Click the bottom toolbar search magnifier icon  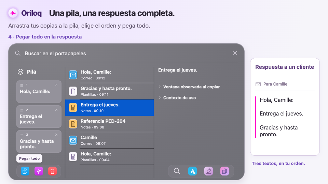[177, 171]
